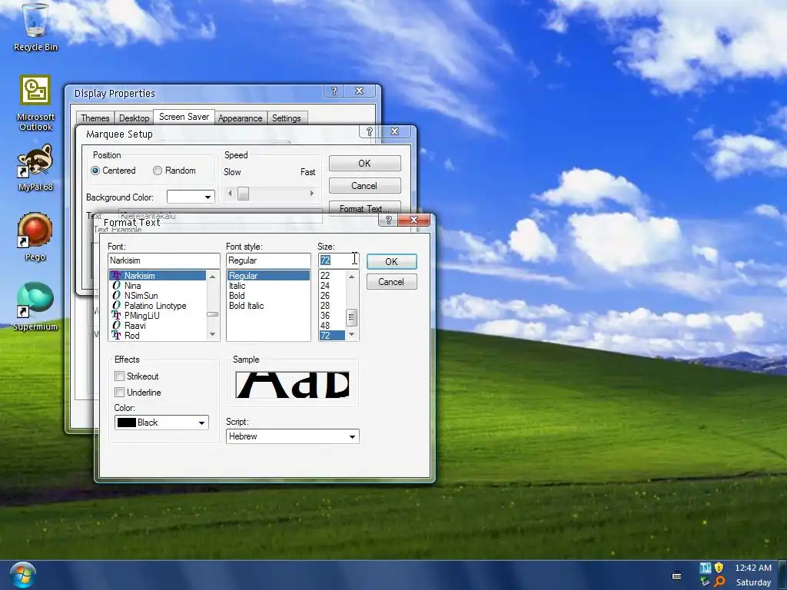Select Italic in the Font style list

(268, 286)
